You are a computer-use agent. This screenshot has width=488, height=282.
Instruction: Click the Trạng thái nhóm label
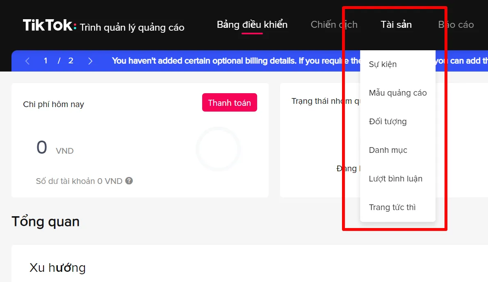click(326, 101)
